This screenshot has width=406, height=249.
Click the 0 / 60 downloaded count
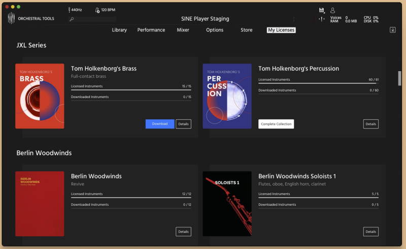(374, 90)
